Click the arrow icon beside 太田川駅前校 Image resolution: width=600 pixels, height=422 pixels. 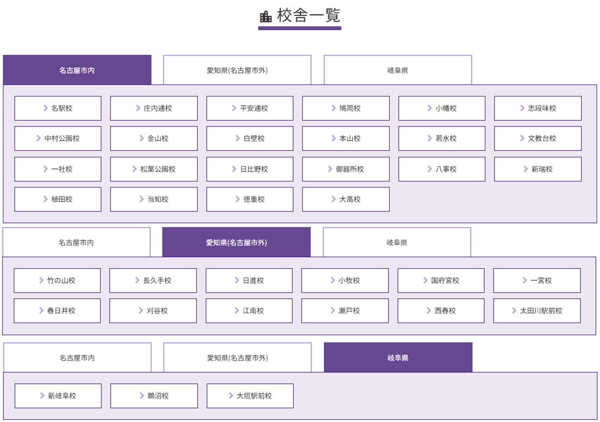[x=514, y=311]
